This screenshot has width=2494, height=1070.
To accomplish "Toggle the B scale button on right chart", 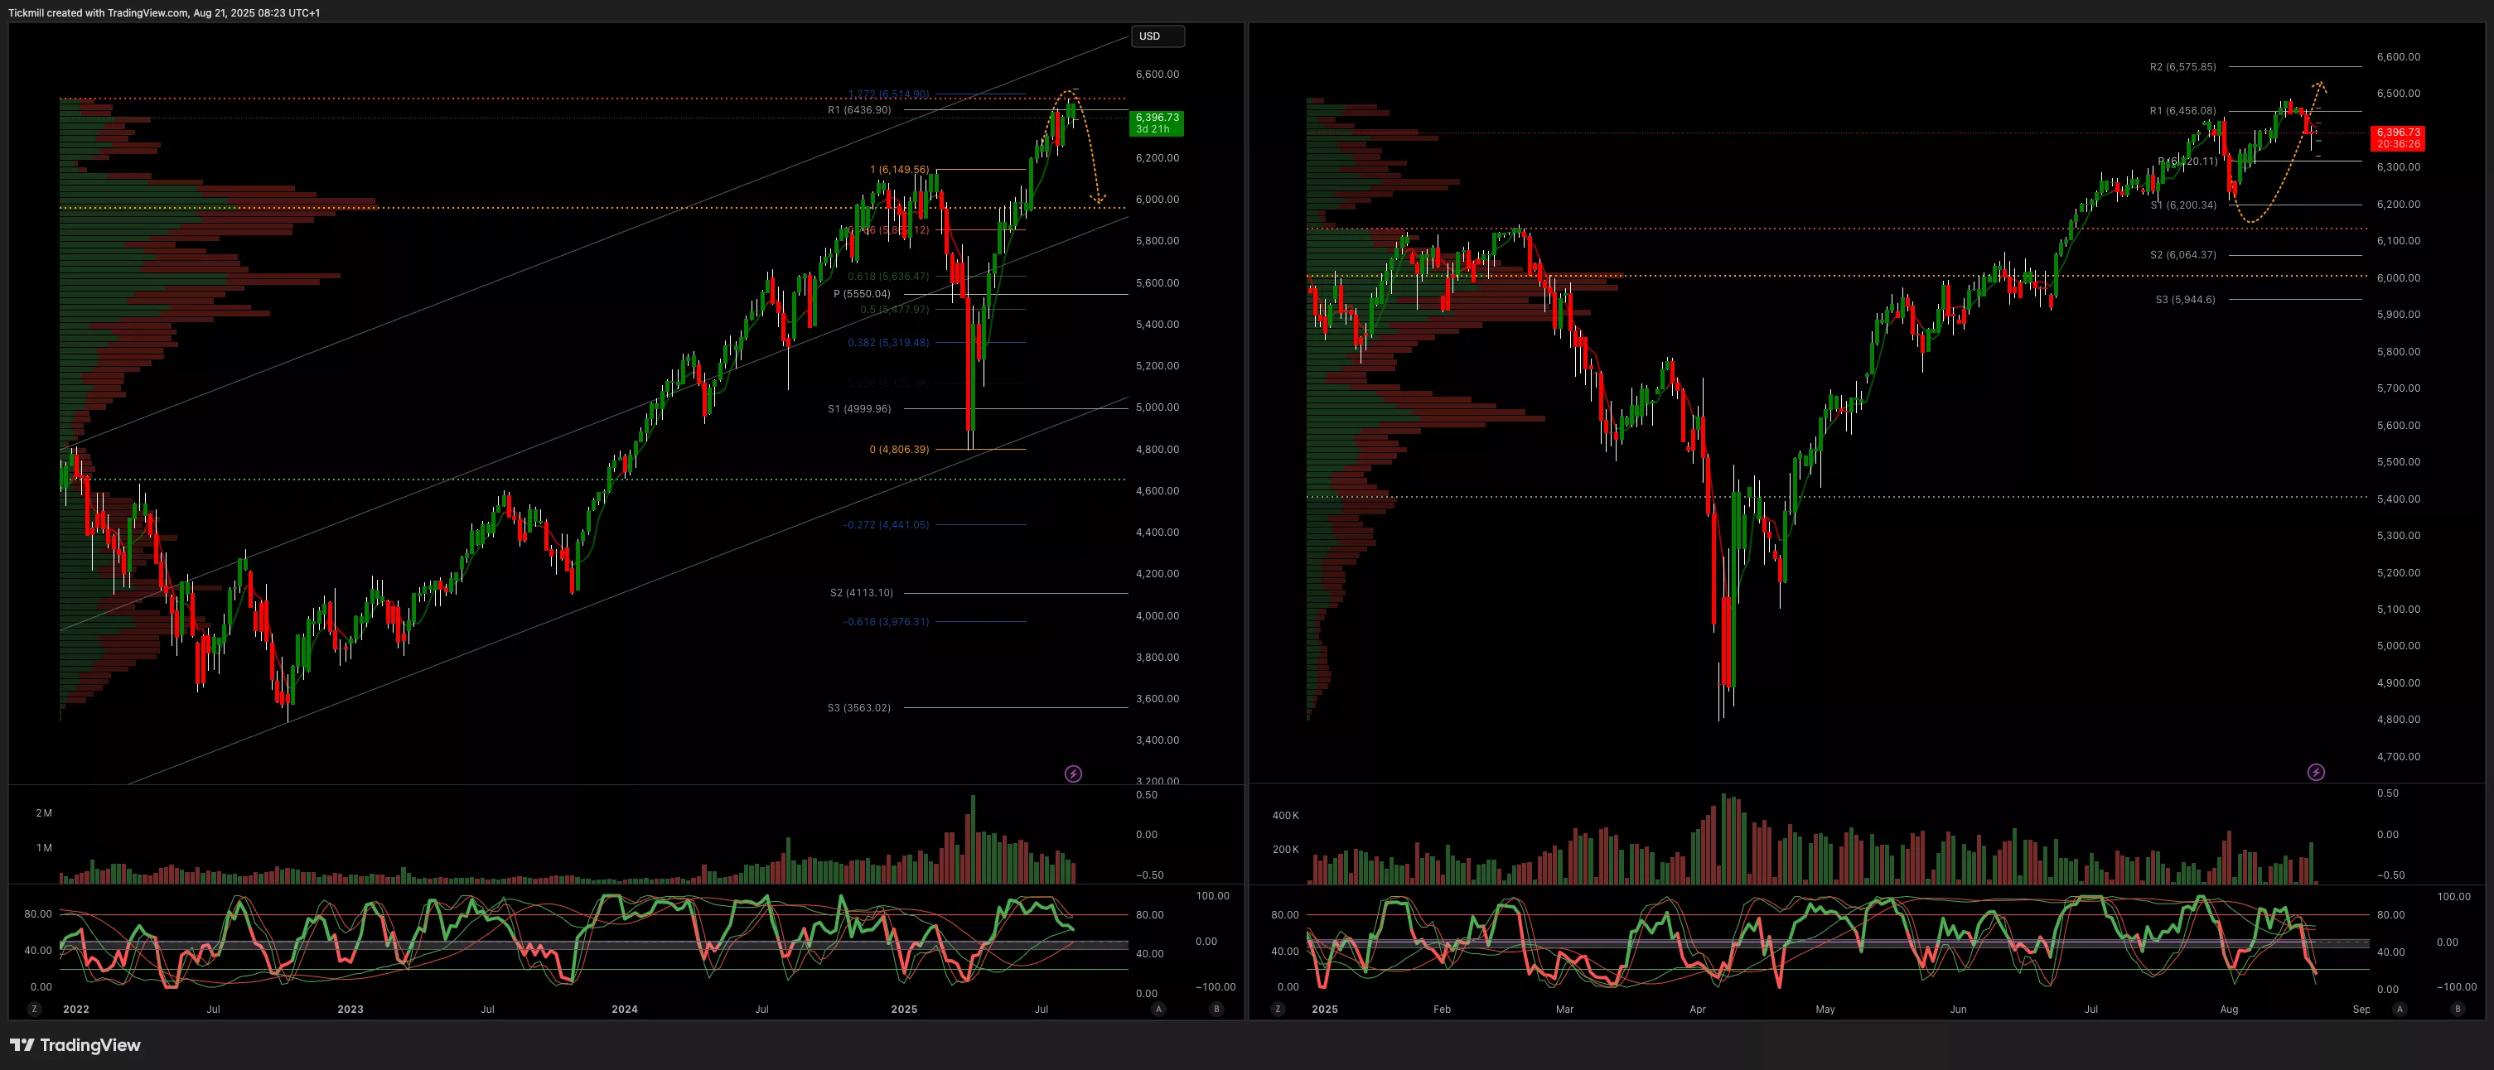I will click(2458, 1009).
